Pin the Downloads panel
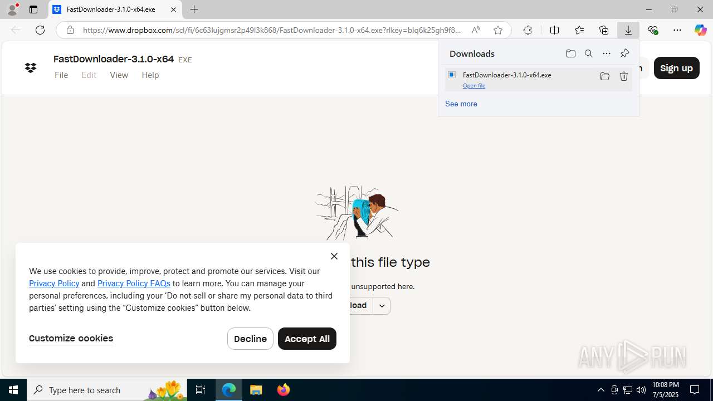713x401 pixels. click(624, 53)
